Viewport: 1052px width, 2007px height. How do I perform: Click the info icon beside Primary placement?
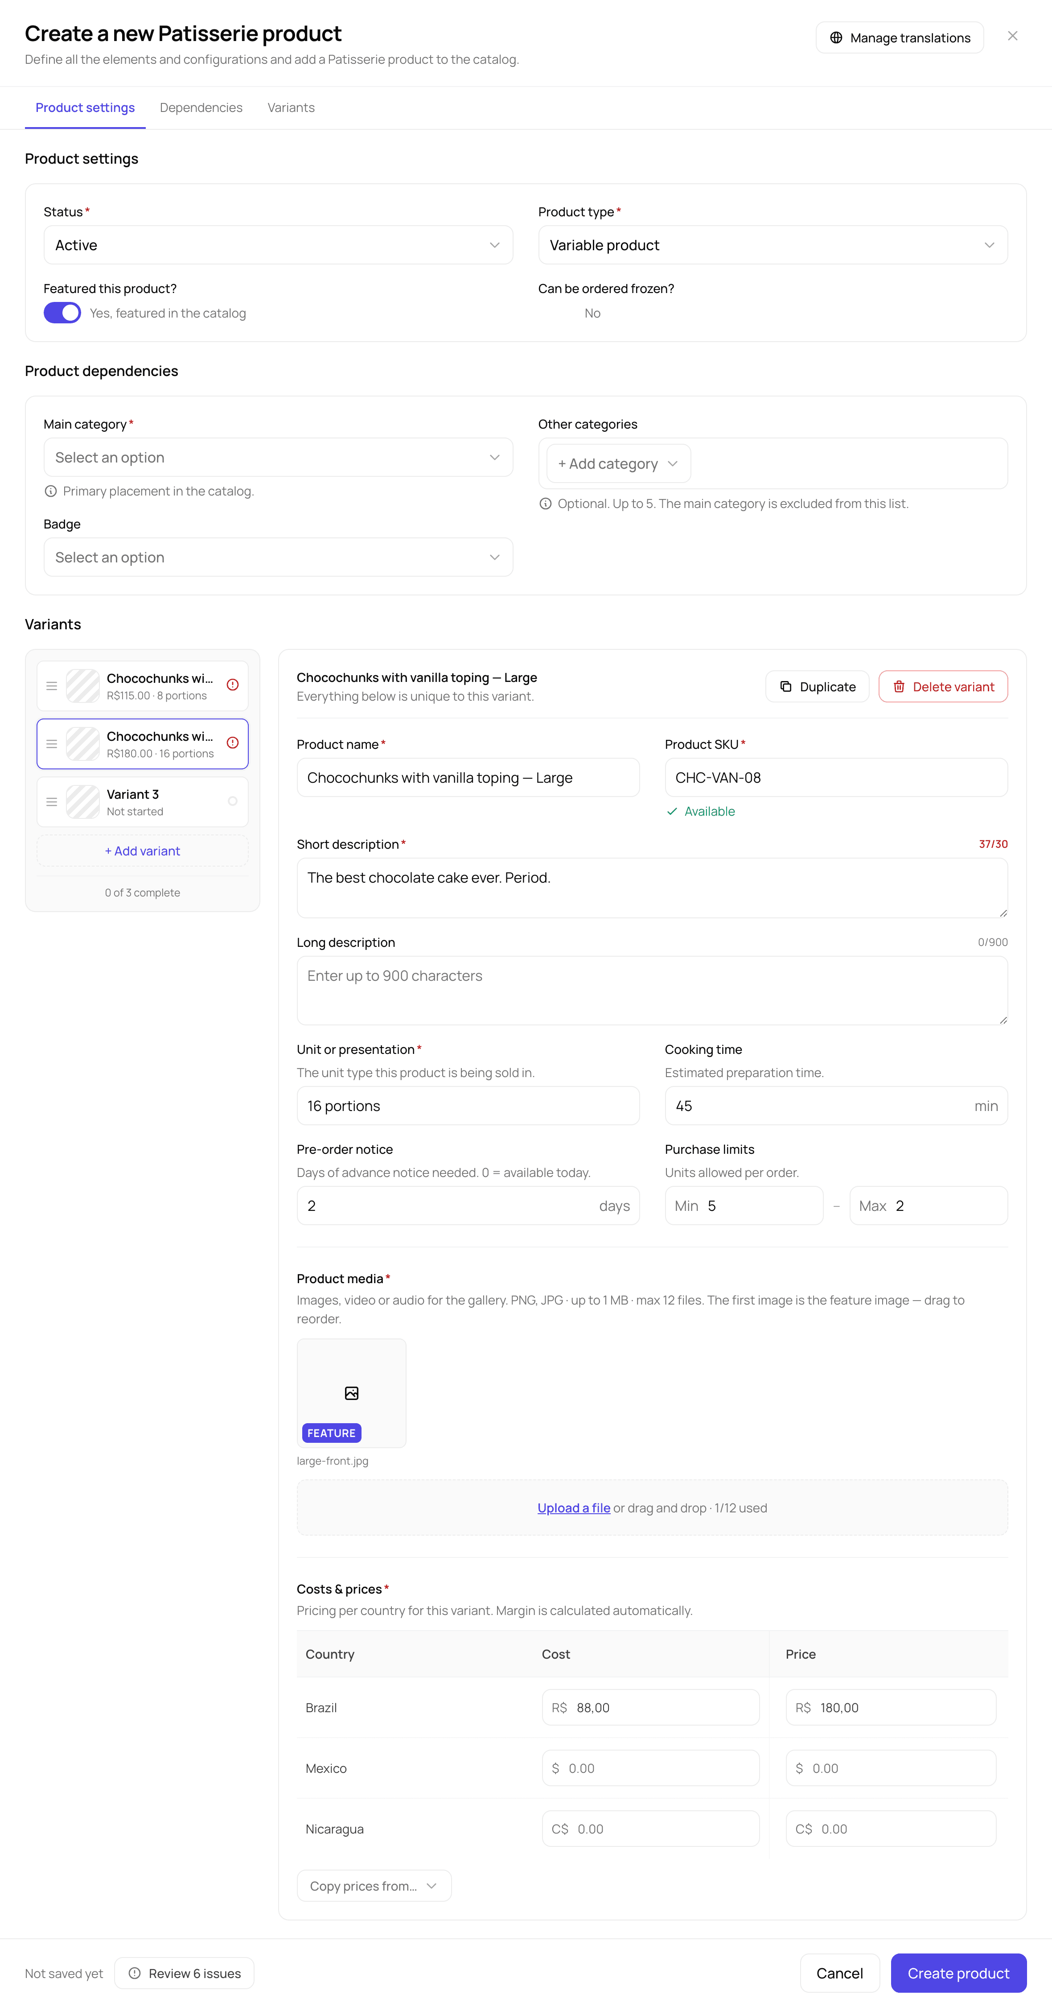point(51,491)
